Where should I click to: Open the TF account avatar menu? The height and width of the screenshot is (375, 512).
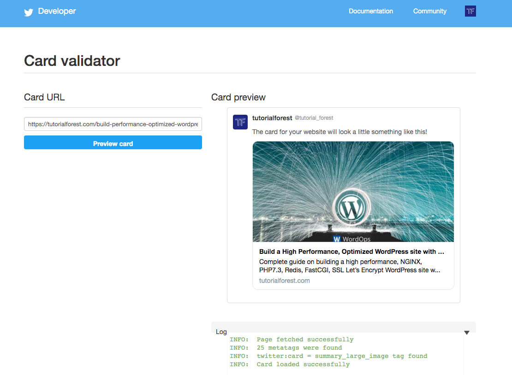click(x=470, y=11)
